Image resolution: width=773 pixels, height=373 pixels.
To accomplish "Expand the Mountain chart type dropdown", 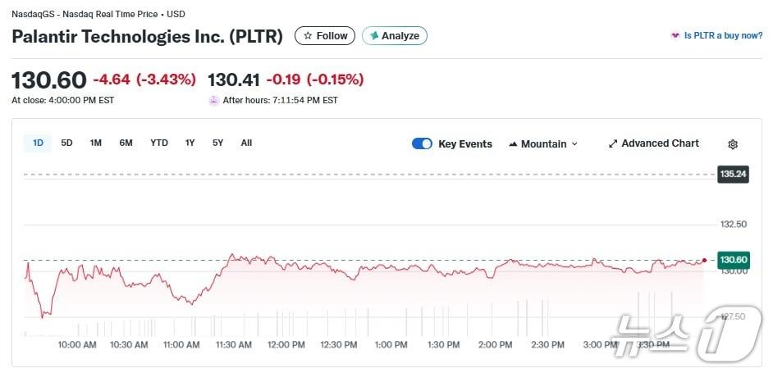I will click(x=574, y=144).
